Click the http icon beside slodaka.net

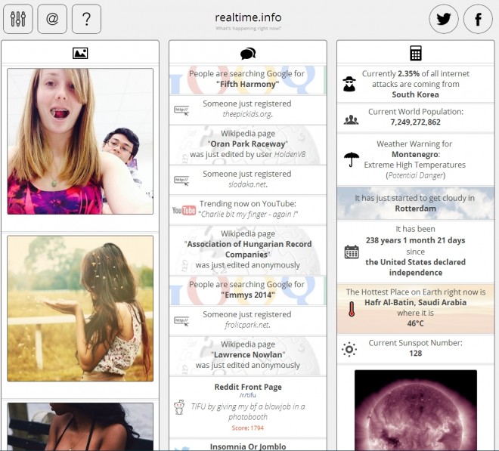[x=181, y=181]
